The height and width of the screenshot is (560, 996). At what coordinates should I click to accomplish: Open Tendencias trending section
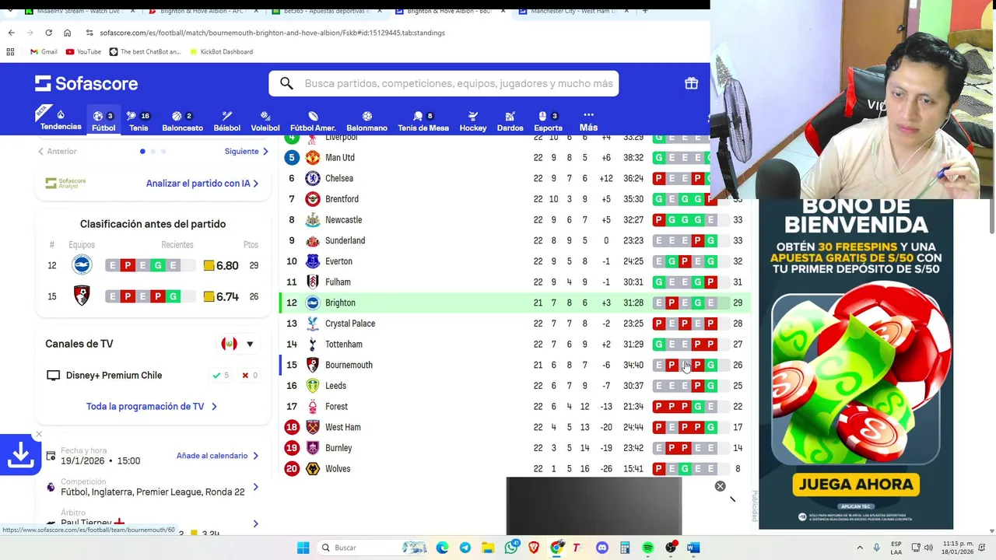[x=61, y=120]
